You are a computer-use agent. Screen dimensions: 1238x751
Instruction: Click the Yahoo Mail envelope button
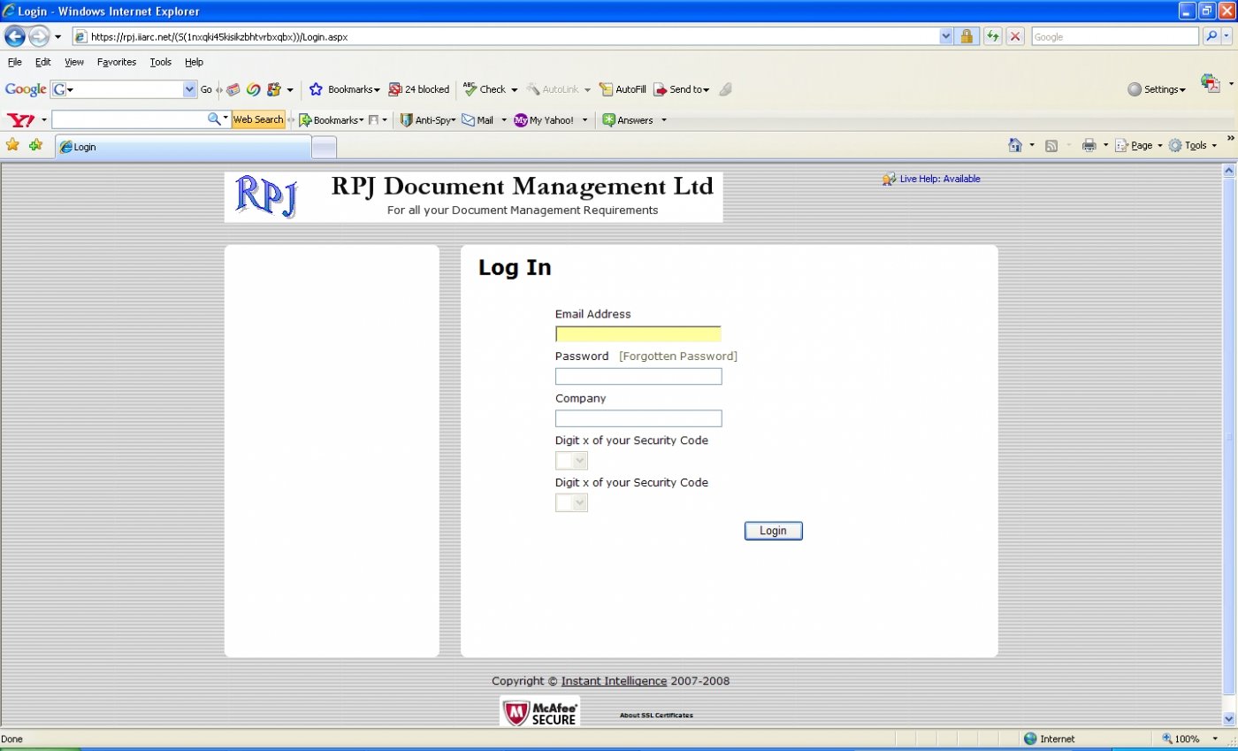pyautogui.click(x=478, y=119)
